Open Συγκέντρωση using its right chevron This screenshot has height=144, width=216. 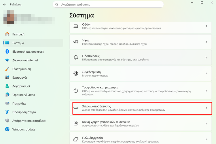(x=206, y=73)
